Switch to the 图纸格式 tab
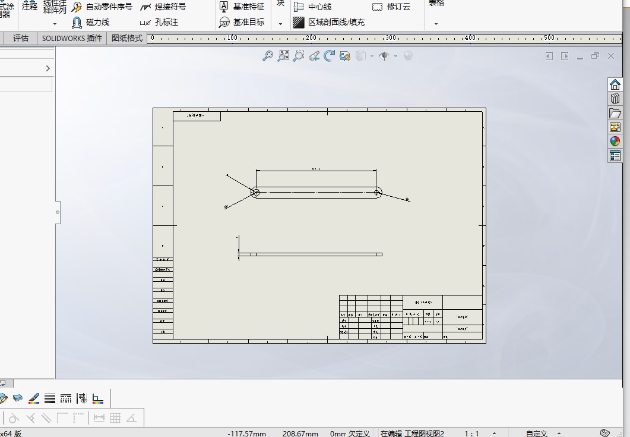Image resolution: width=630 pixels, height=437 pixels. pos(127,38)
